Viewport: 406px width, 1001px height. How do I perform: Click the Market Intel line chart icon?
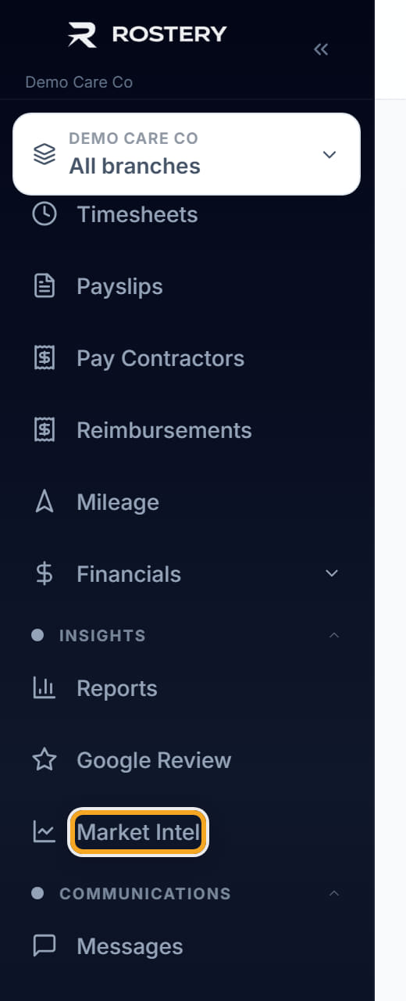click(x=45, y=832)
